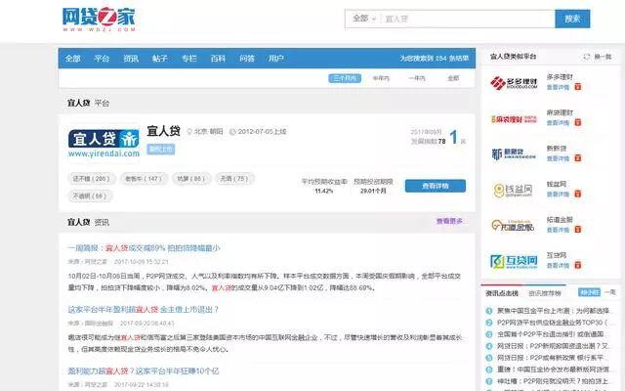Select the 48小时 ranking period toggle
Viewport: 625px width, 391px height.
589,292
